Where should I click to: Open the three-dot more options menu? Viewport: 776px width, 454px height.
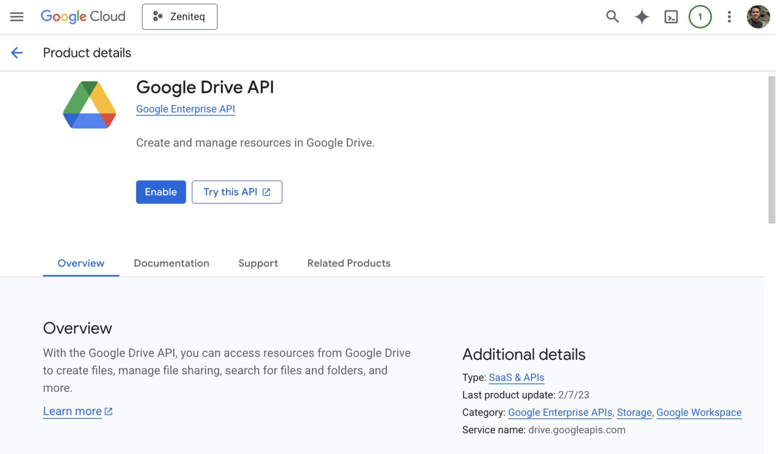(x=729, y=17)
